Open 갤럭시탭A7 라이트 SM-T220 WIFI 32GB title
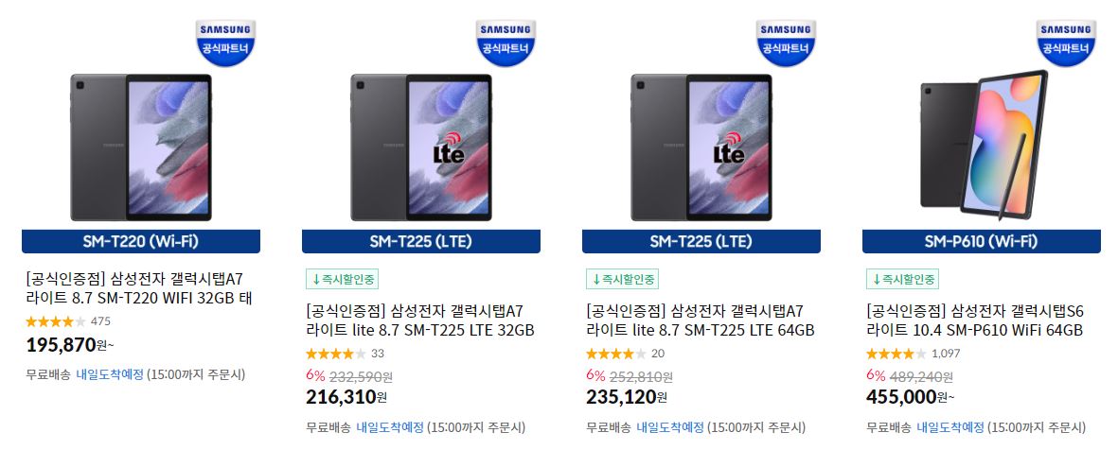 pyautogui.click(x=139, y=288)
